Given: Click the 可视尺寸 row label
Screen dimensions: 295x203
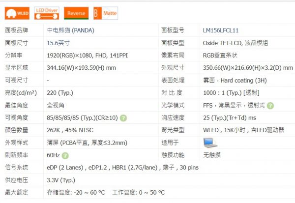Looking at the screenshot, I should point(16,80).
